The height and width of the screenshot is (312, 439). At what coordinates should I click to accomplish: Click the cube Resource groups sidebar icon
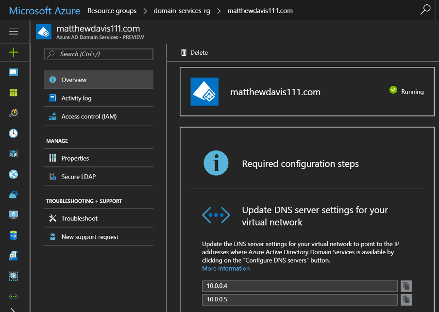pyautogui.click(x=14, y=154)
